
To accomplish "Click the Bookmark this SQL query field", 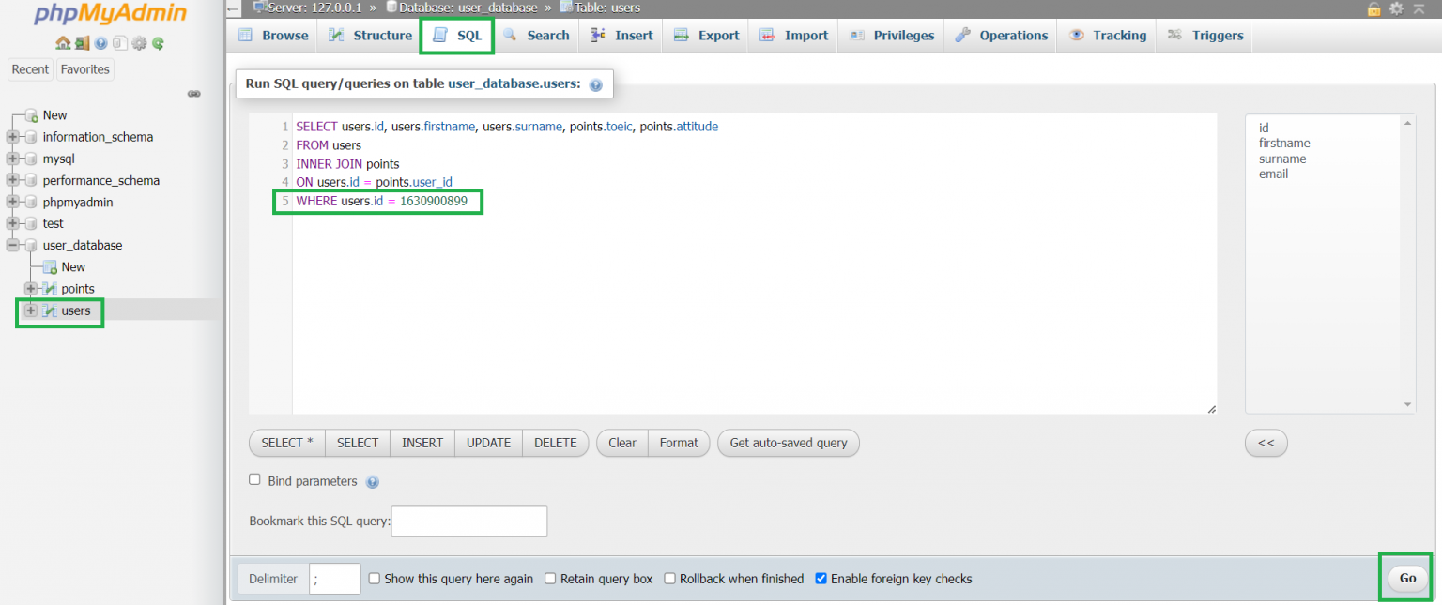I will 468,521.
